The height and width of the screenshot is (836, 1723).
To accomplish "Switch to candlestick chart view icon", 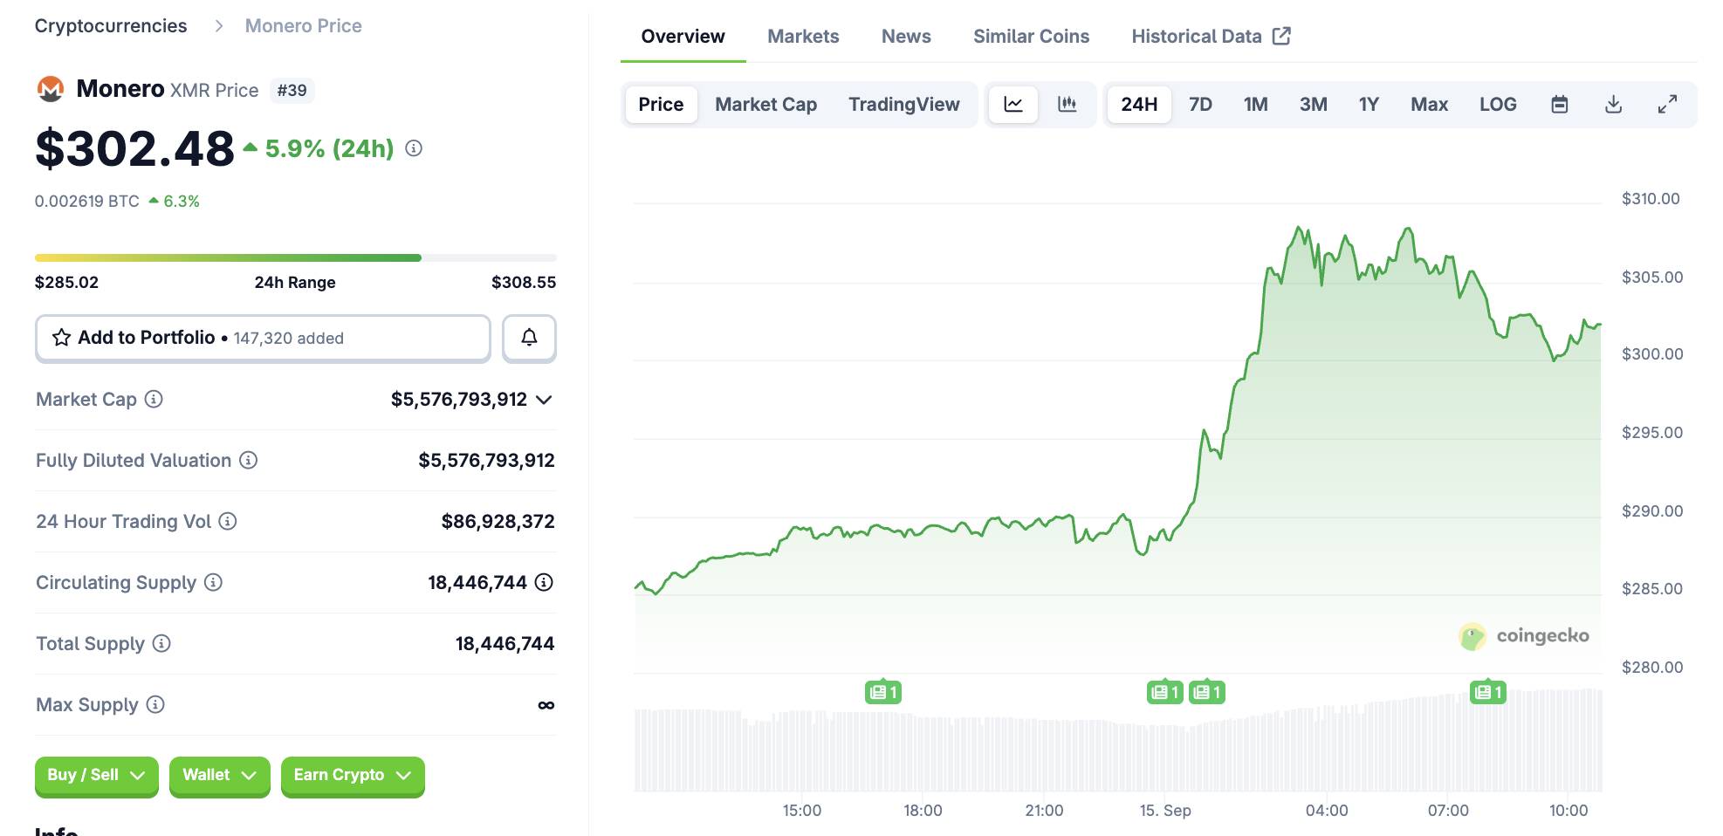I will pos(1067,105).
